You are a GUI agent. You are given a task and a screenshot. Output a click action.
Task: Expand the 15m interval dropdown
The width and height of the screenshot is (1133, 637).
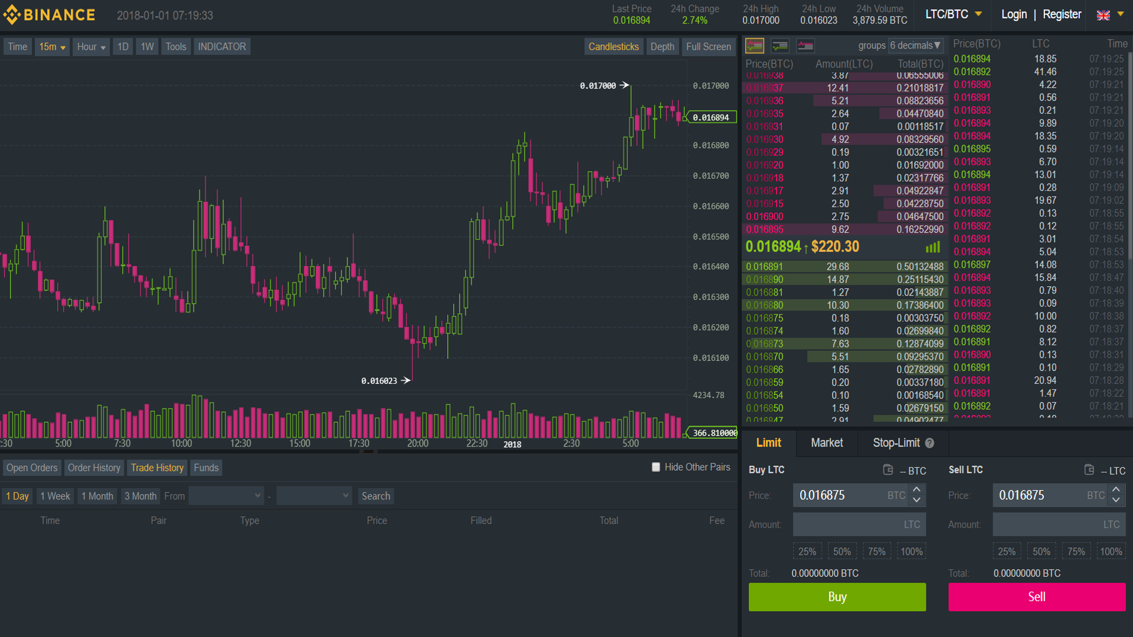(52, 47)
